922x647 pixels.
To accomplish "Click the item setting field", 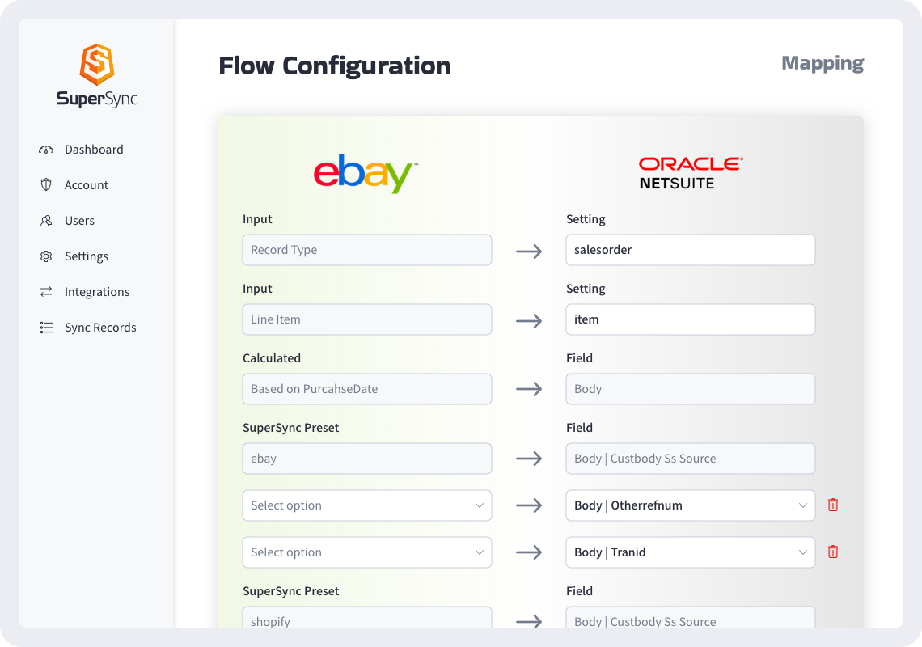I will [x=690, y=319].
